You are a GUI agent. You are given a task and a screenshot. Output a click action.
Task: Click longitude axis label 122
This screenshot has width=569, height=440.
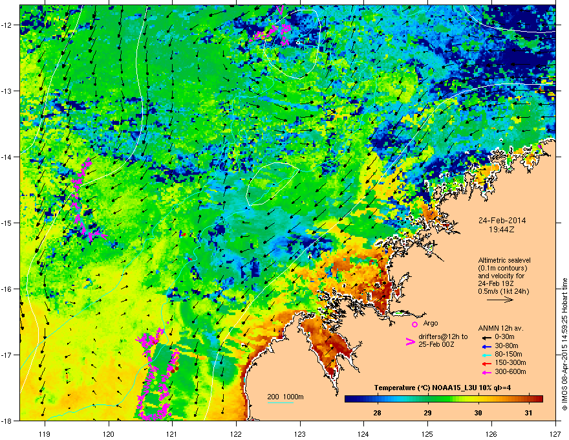point(236,434)
